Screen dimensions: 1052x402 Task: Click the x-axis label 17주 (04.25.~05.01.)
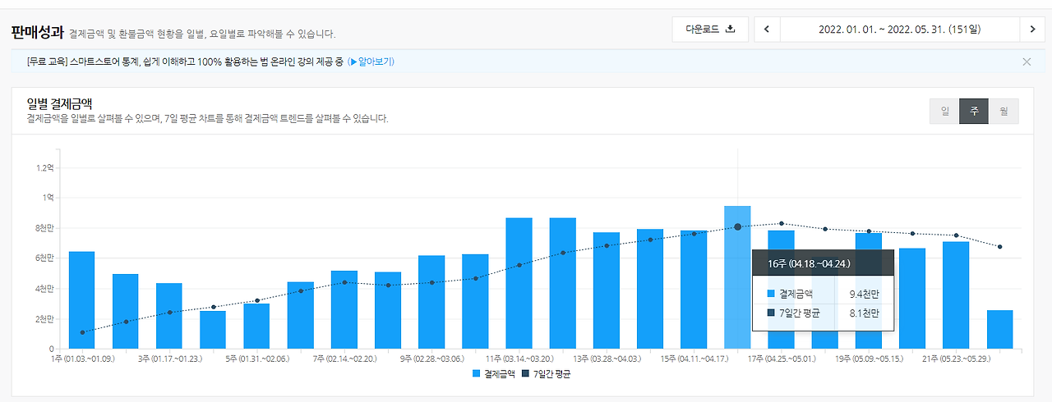pos(781,359)
